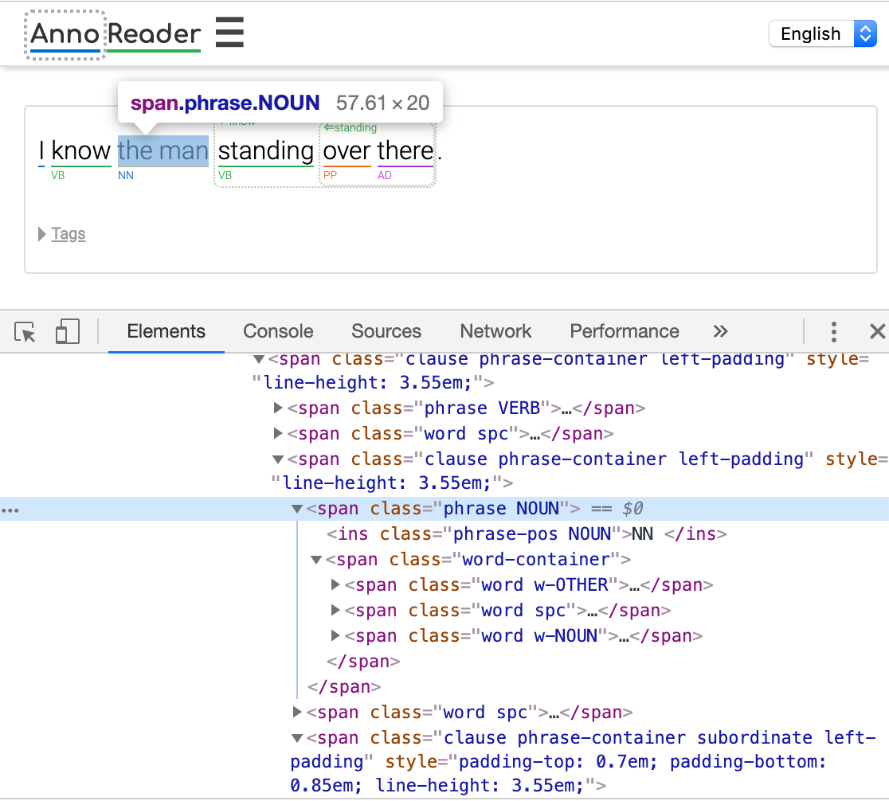Click the word 'standing' in the sentence
Image resolution: width=889 pixels, height=801 pixels.
coord(265,150)
